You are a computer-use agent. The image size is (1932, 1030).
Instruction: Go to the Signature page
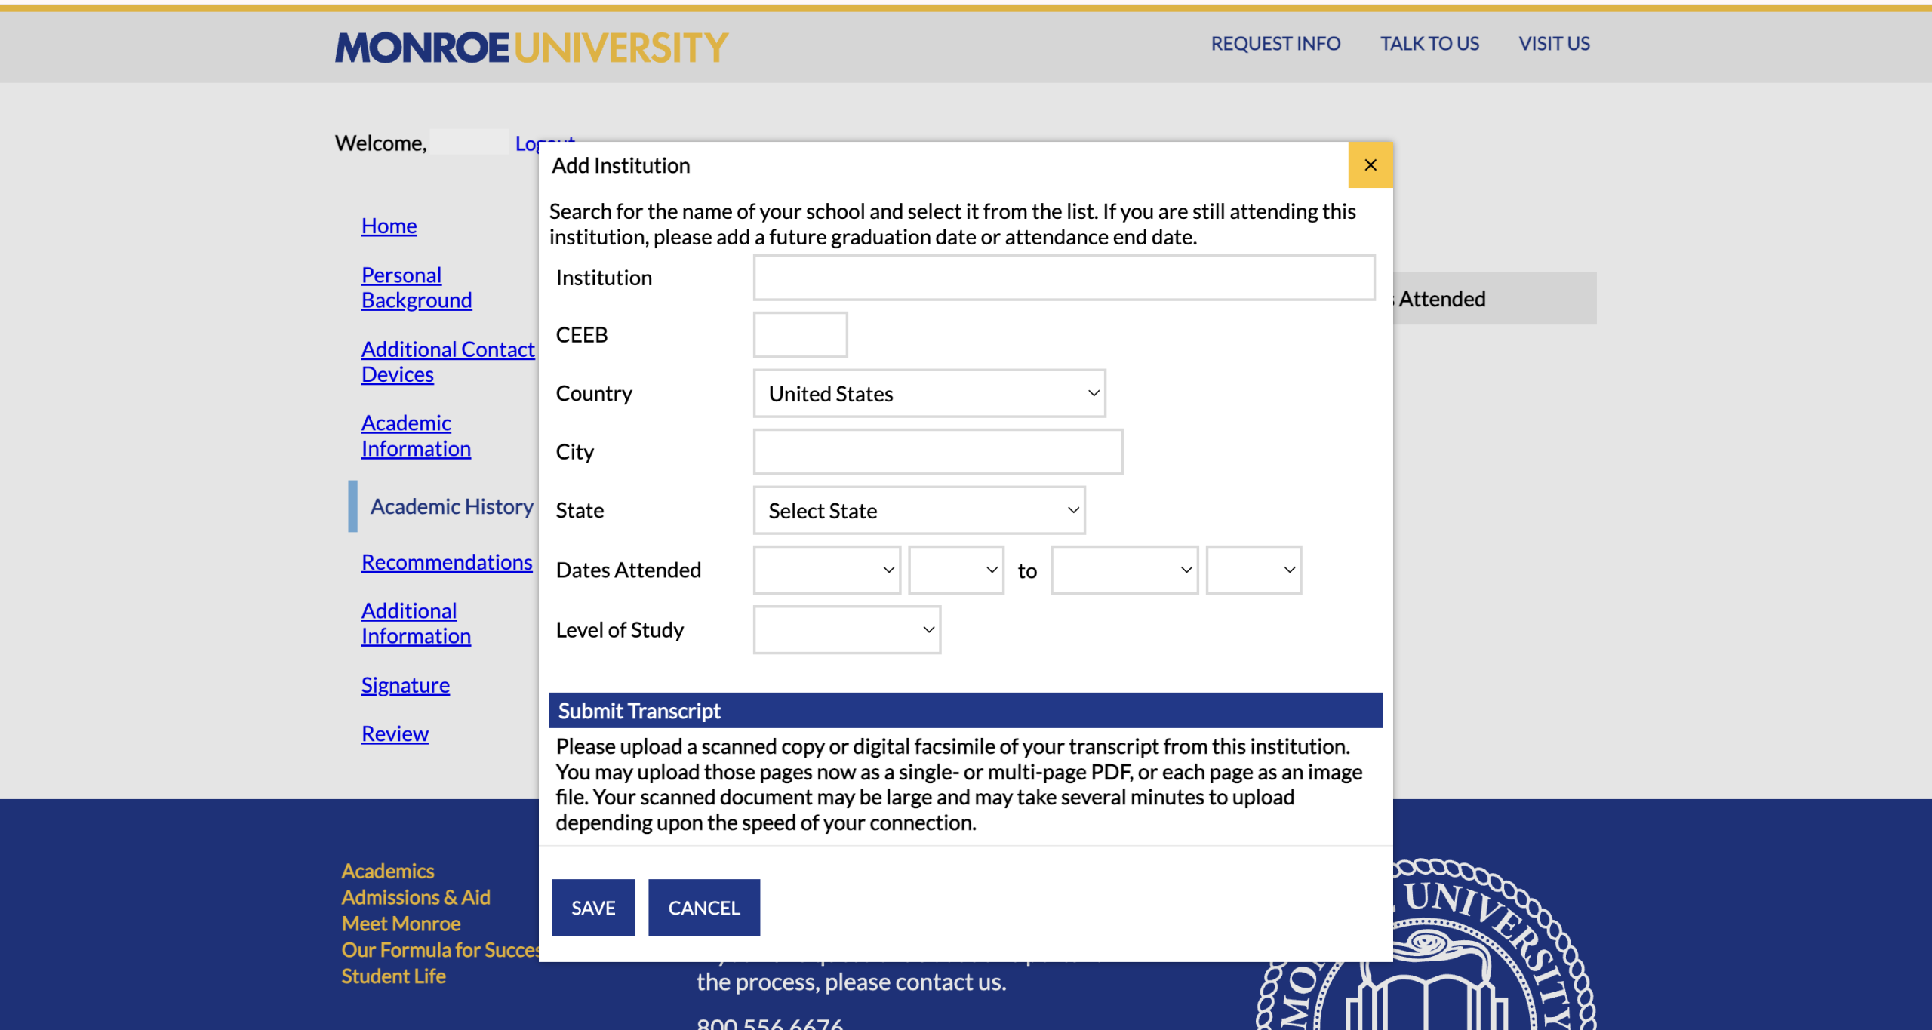(x=405, y=685)
